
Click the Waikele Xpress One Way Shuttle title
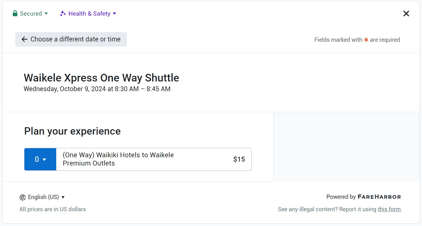pyautogui.click(x=101, y=78)
